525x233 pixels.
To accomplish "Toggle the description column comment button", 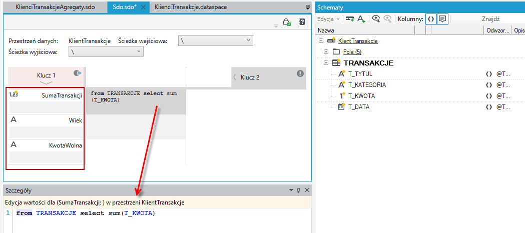I will tap(442, 19).
